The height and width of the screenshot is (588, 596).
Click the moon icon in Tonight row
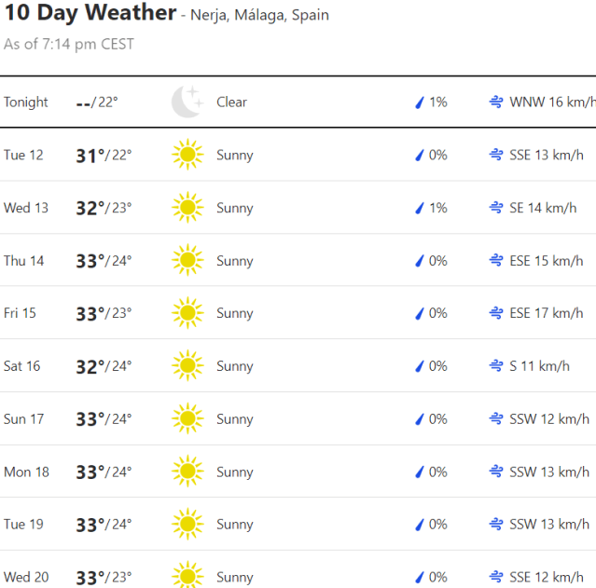[187, 102]
